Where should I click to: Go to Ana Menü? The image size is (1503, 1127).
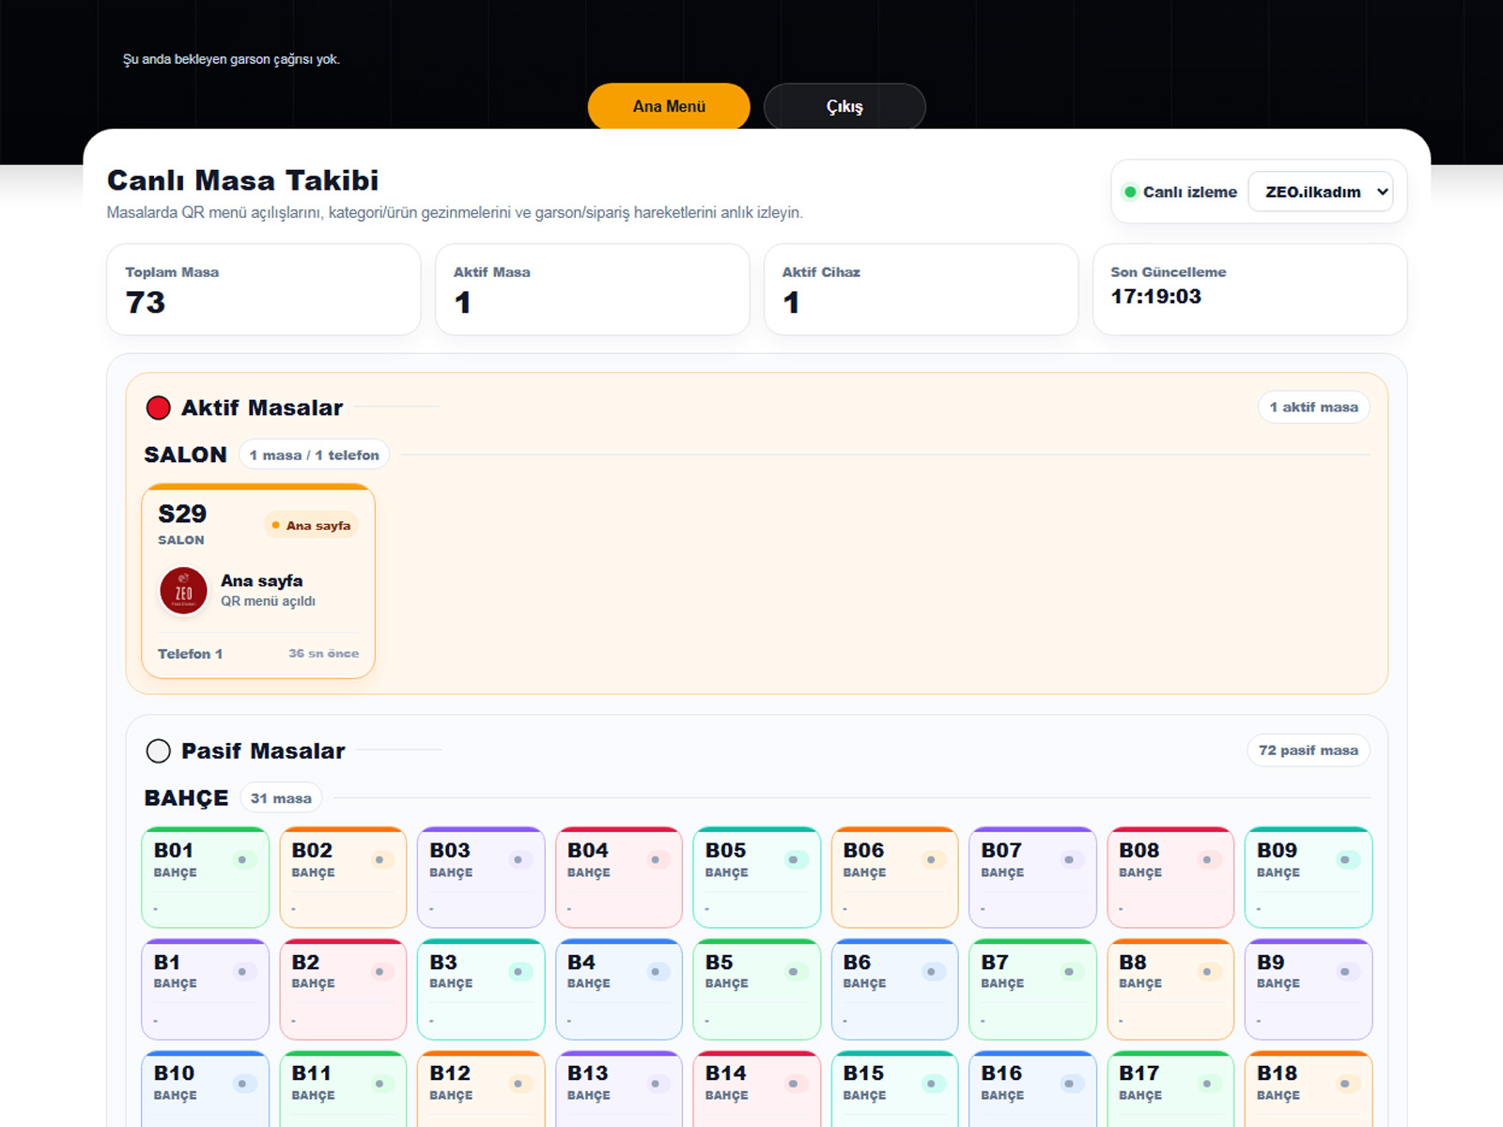669,106
